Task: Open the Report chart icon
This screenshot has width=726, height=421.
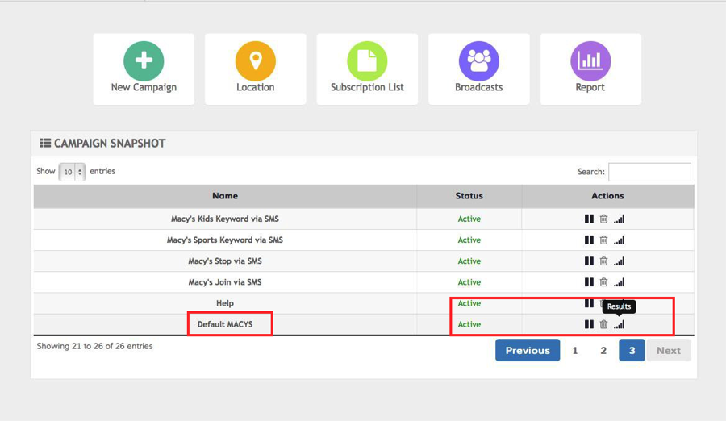Action: 590,61
